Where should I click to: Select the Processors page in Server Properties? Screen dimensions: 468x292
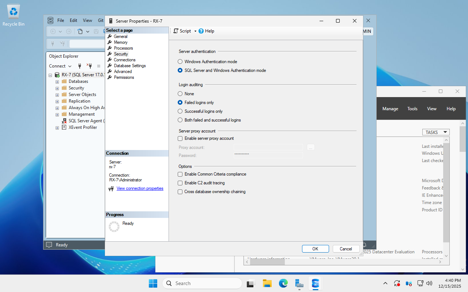coord(123,48)
